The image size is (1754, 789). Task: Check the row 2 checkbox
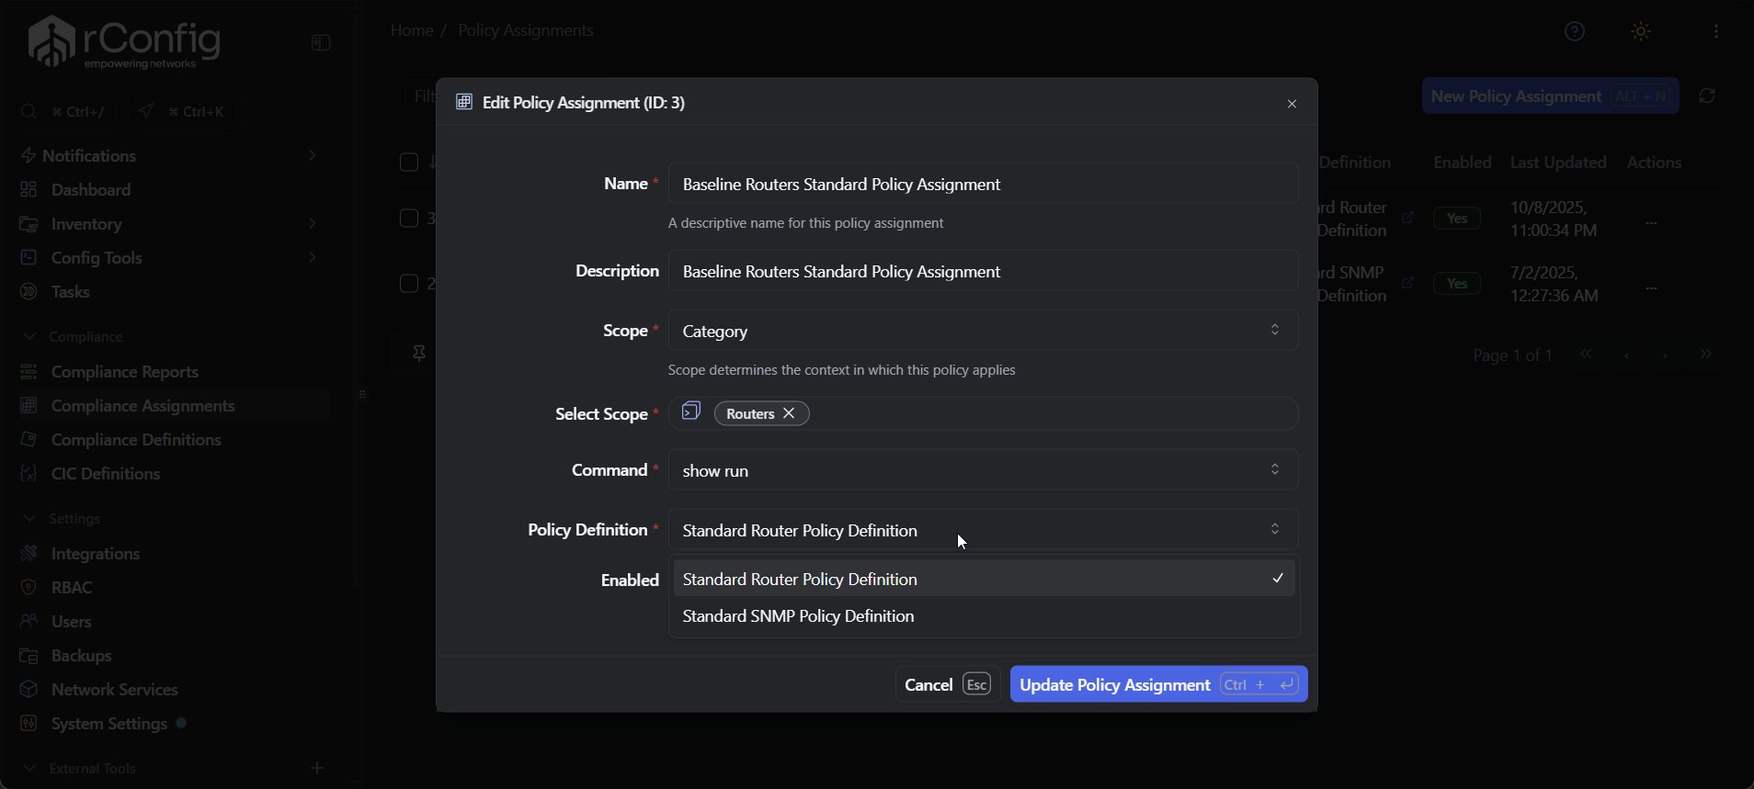(409, 283)
